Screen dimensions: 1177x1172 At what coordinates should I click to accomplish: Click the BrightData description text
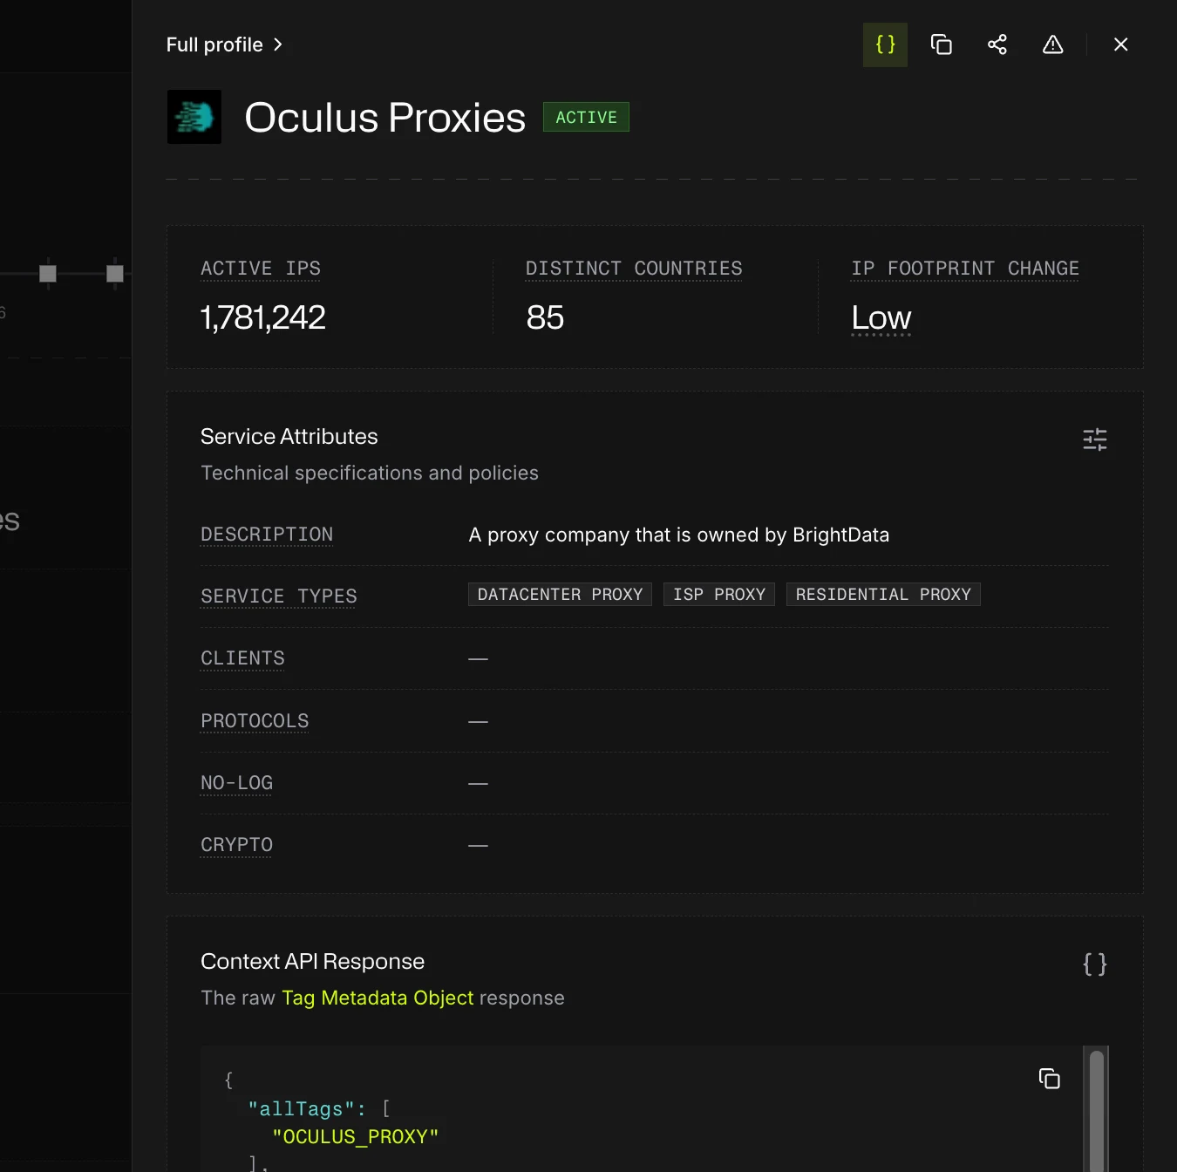click(x=679, y=535)
